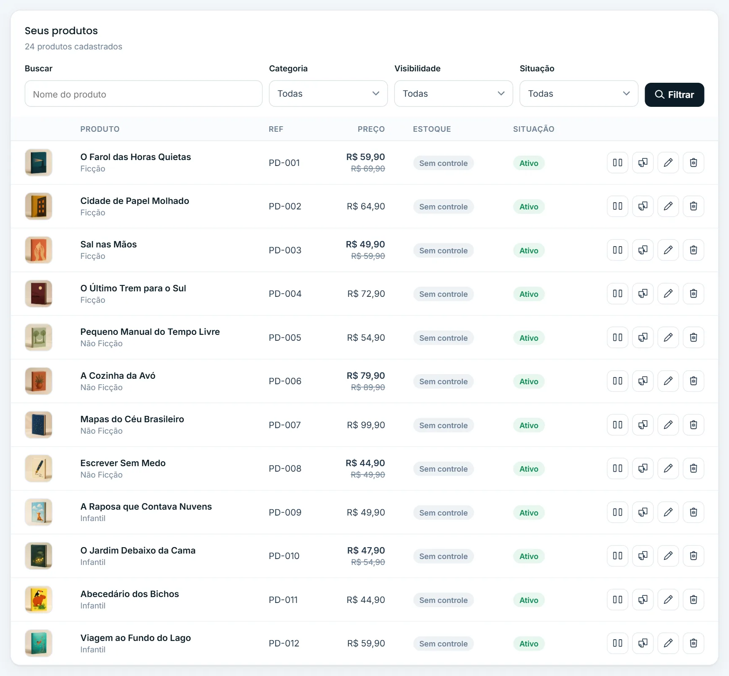Viewport: 729px width, 676px height.
Task: Click the PRODUTO column header
Action: coord(100,129)
